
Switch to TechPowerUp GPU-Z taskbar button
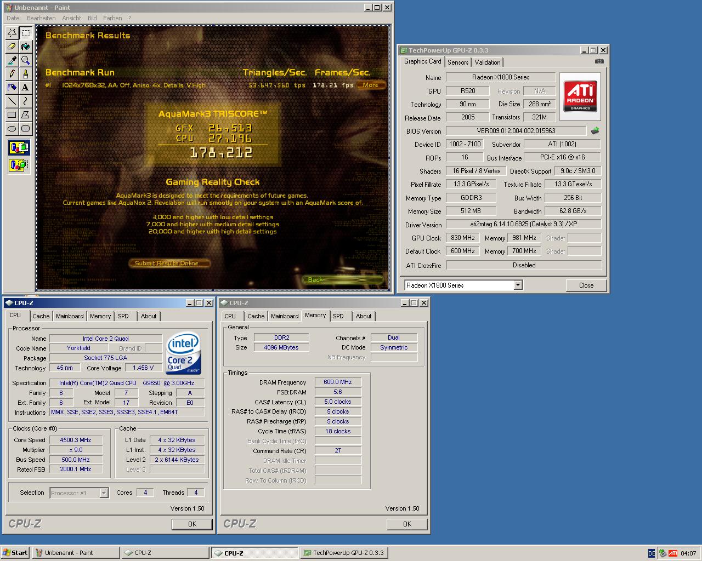pyautogui.click(x=344, y=553)
